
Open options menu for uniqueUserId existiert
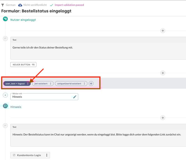coord(84,83)
